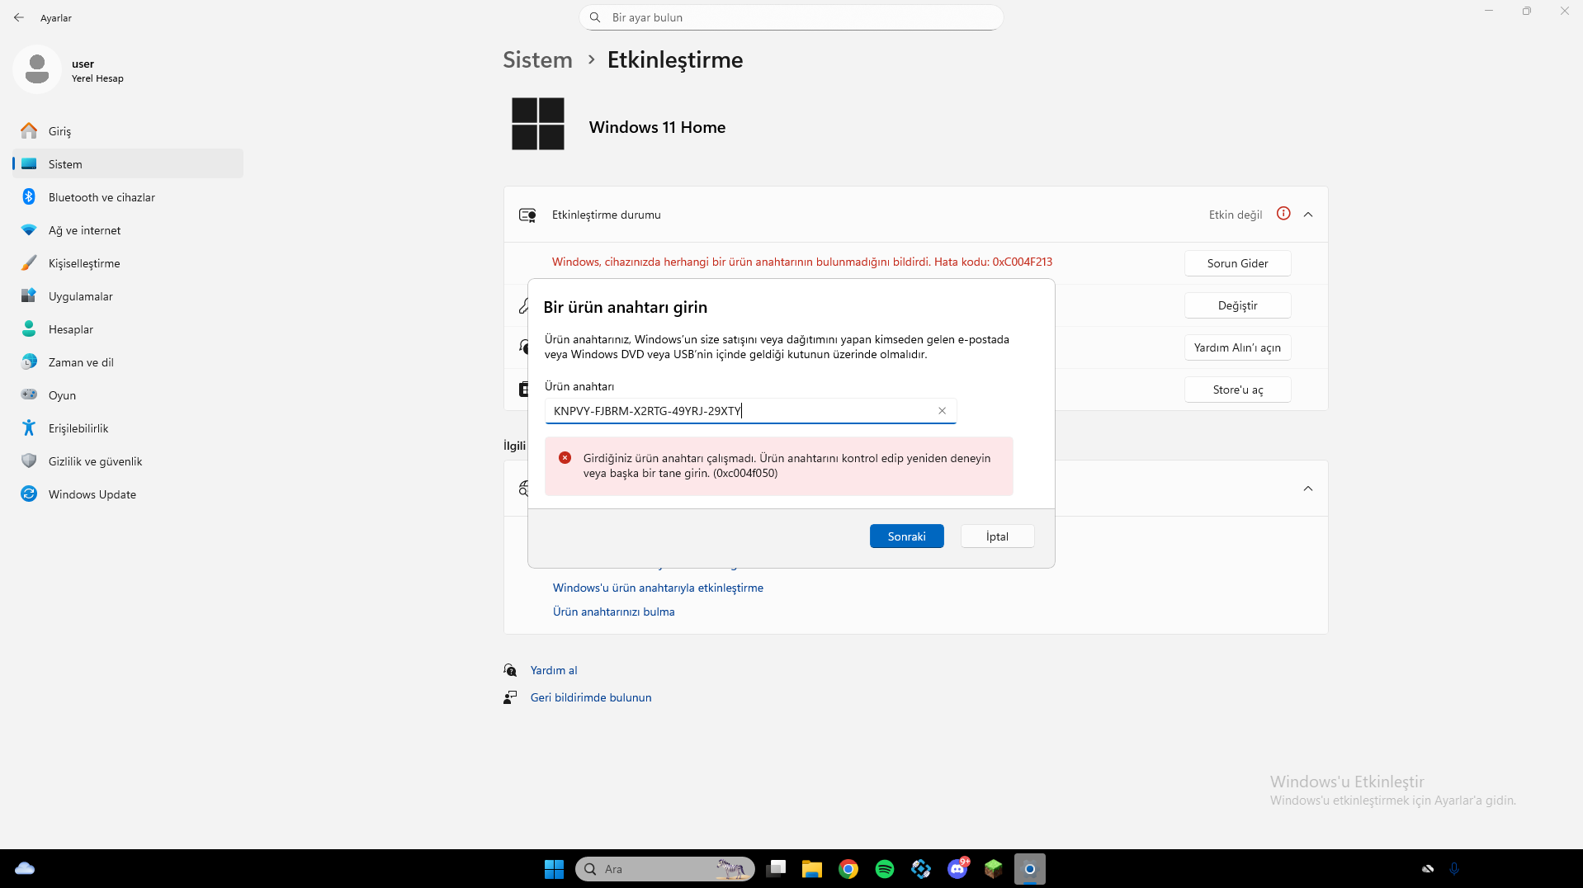Go back using the Ayarlar back arrow
This screenshot has width=1583, height=888.
click(x=19, y=17)
